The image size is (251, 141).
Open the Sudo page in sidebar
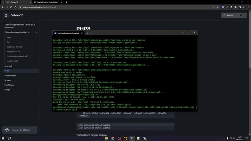[x=9, y=38]
